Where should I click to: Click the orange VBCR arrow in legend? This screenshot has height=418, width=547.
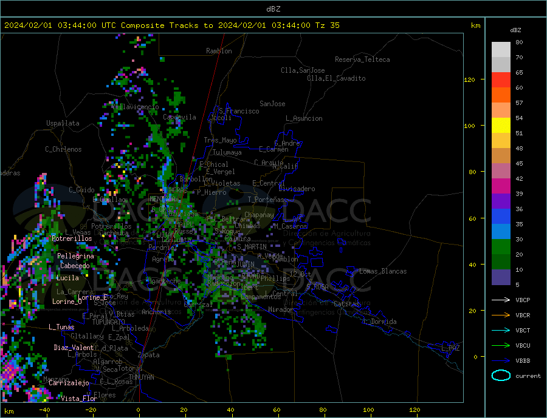pyautogui.click(x=501, y=315)
